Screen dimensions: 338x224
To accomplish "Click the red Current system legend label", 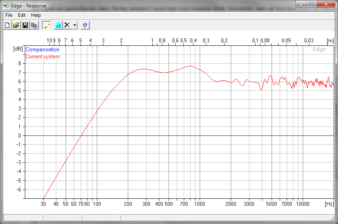I will [x=43, y=57].
